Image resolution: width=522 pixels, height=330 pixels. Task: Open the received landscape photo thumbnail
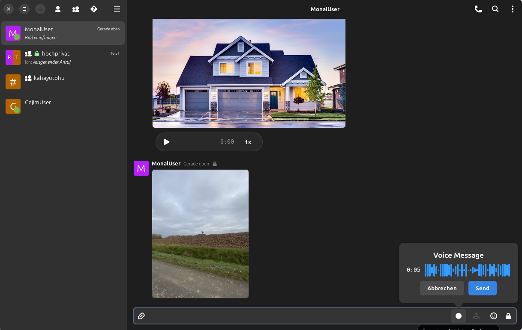pyautogui.click(x=200, y=233)
